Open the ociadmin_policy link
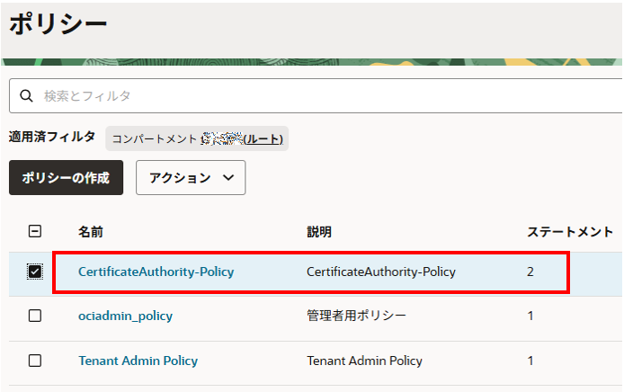The height and width of the screenshot is (392, 624). pos(125,316)
